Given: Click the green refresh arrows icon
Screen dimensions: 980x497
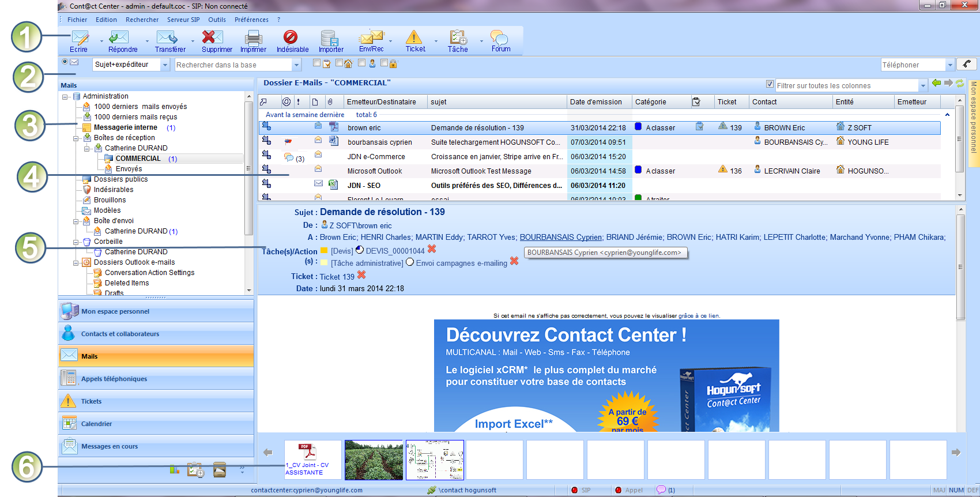Looking at the screenshot, I should (960, 83).
